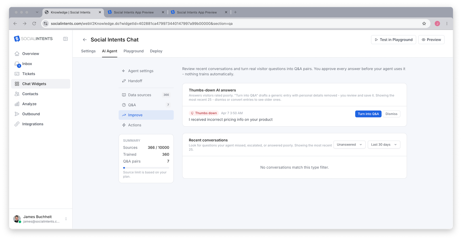Click 'Apr 7 3:50 AM' timestamp
Viewport: 462px width, 240px height.
coord(232,113)
